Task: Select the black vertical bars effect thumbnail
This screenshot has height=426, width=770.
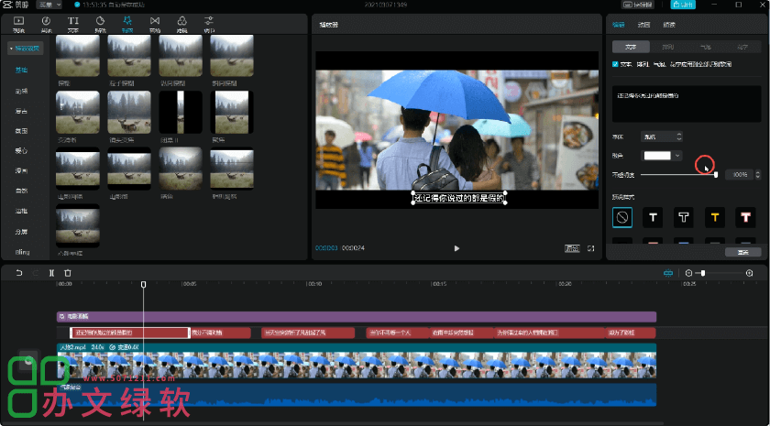Action: click(x=181, y=113)
